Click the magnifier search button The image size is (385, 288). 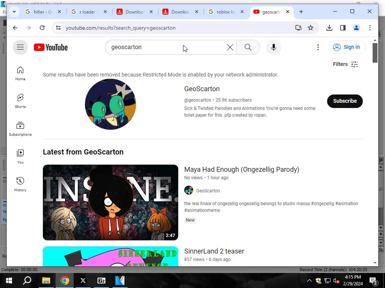click(x=248, y=47)
